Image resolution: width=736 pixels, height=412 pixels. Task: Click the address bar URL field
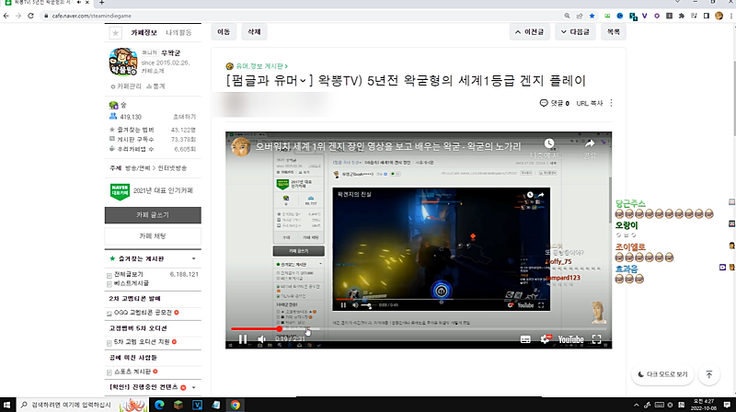click(x=301, y=16)
